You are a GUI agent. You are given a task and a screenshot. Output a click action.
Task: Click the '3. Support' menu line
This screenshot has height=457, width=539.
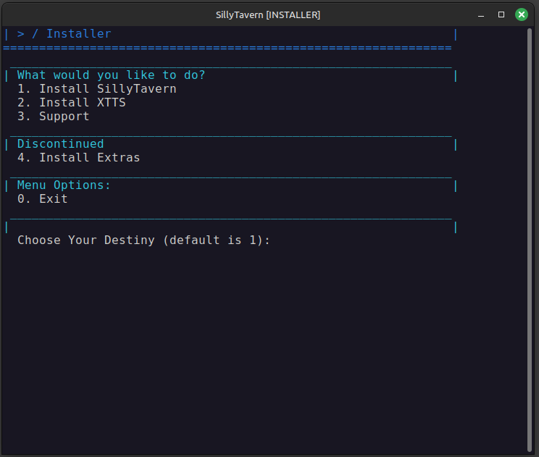click(x=54, y=117)
